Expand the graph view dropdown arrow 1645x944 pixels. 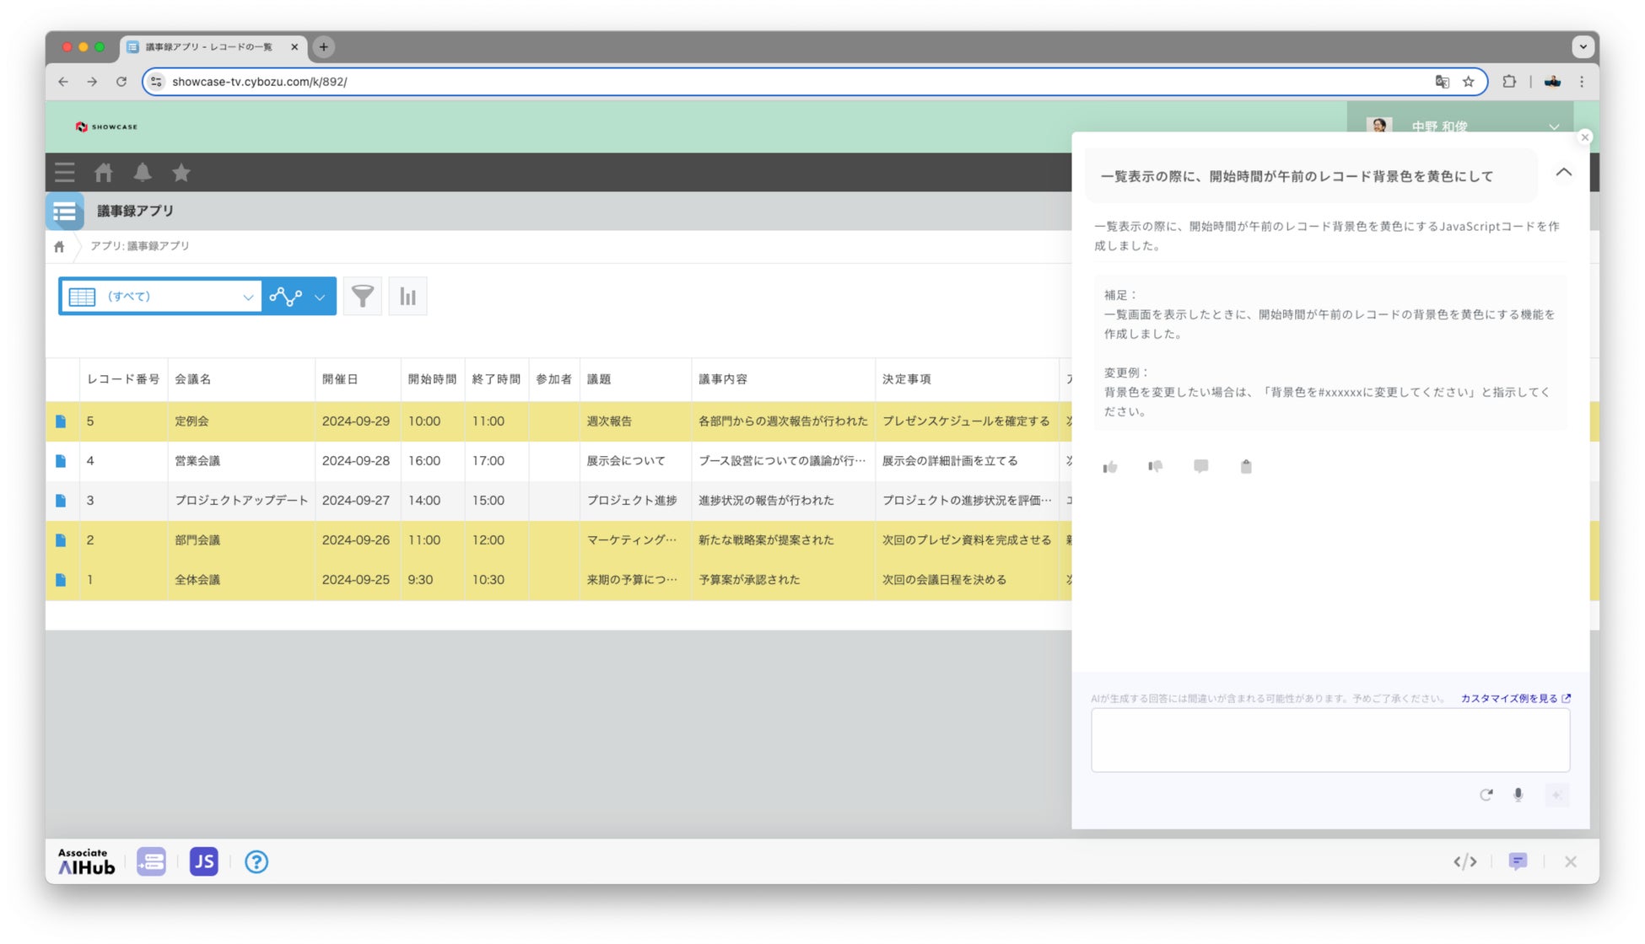(x=320, y=297)
